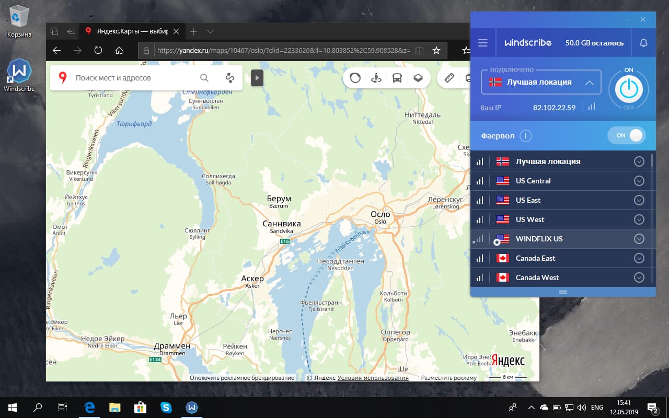
Task: Open taskbar search magnifier
Action: pyautogui.click(x=38, y=407)
